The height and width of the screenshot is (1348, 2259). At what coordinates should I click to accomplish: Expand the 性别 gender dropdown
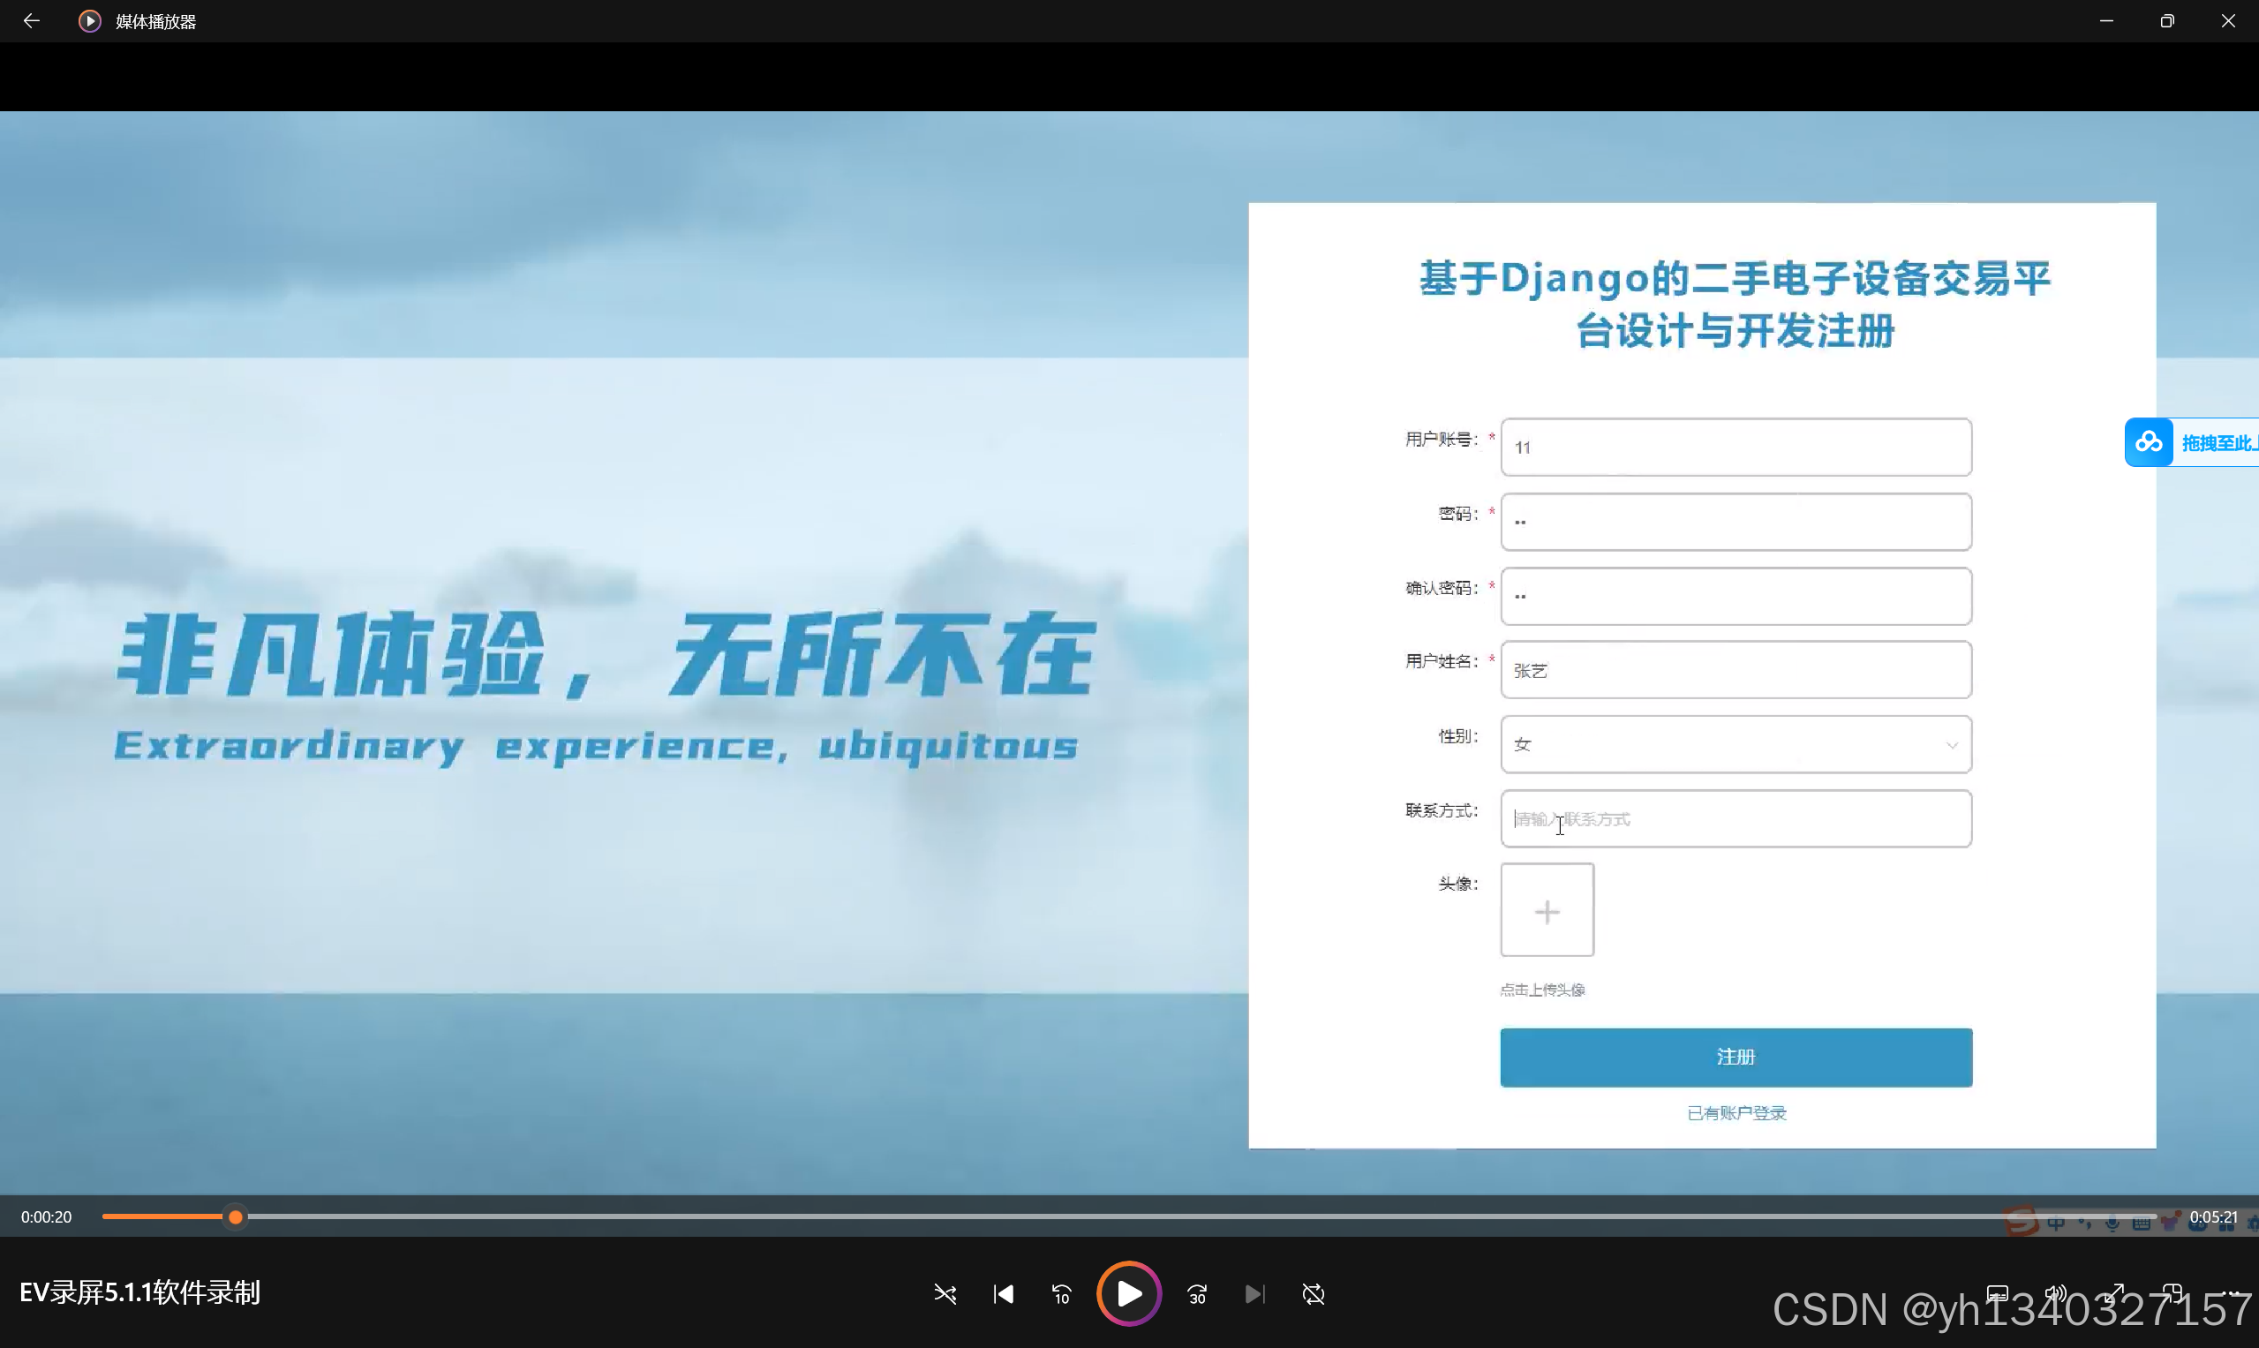pyautogui.click(x=1735, y=744)
